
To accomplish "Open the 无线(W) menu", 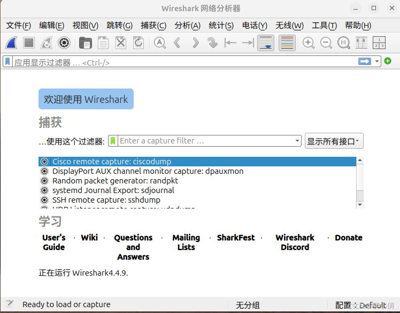I will pos(289,26).
